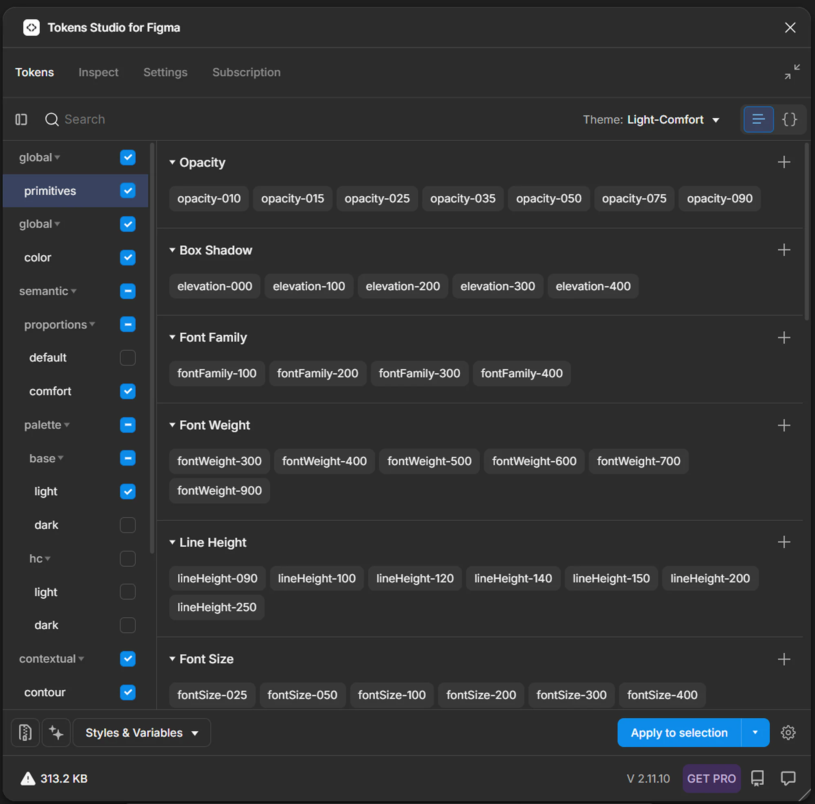Viewport: 815px width, 804px height.
Task: Collapse the palette folder
Action: coord(67,425)
